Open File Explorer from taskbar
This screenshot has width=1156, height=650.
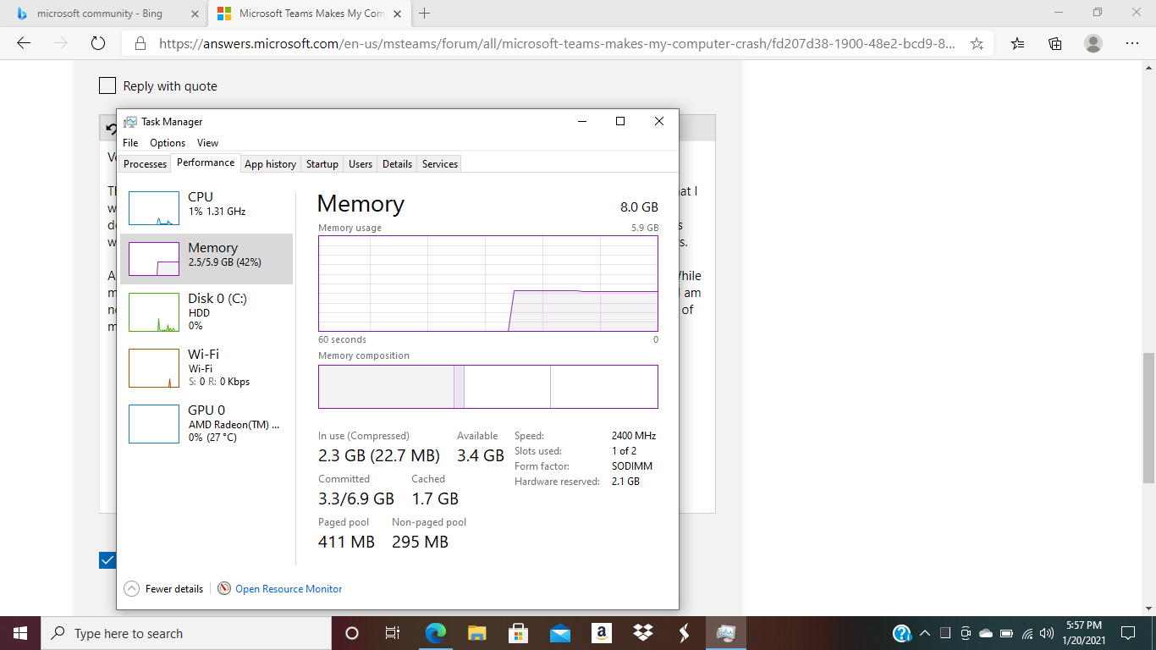point(476,633)
